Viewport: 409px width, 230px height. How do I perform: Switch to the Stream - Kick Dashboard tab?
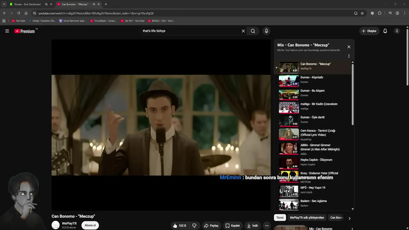point(27,4)
